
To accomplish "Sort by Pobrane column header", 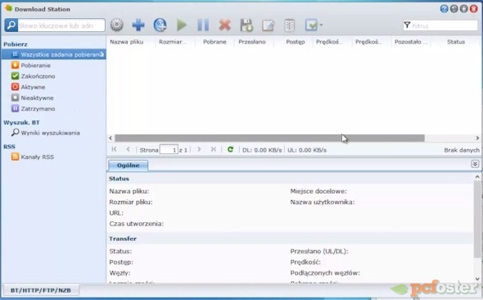I will (x=214, y=42).
